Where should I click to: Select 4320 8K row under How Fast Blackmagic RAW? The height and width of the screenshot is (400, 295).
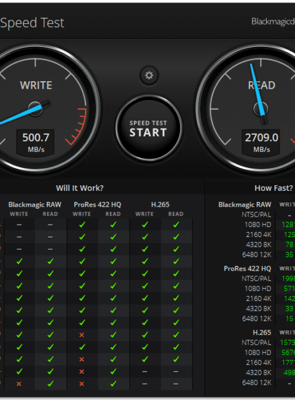(x=259, y=245)
